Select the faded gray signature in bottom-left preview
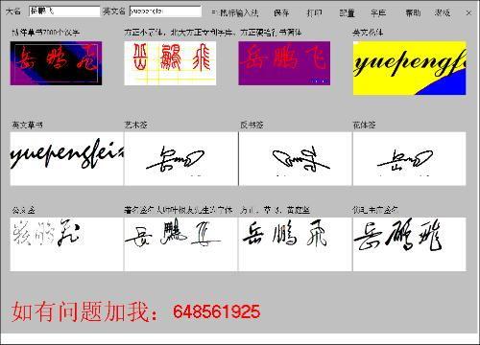The height and width of the screenshot is (345, 480). pos(66,244)
